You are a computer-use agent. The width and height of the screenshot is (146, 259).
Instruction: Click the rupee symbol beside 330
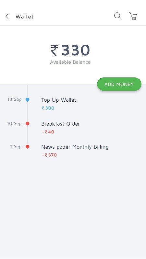click(x=54, y=50)
